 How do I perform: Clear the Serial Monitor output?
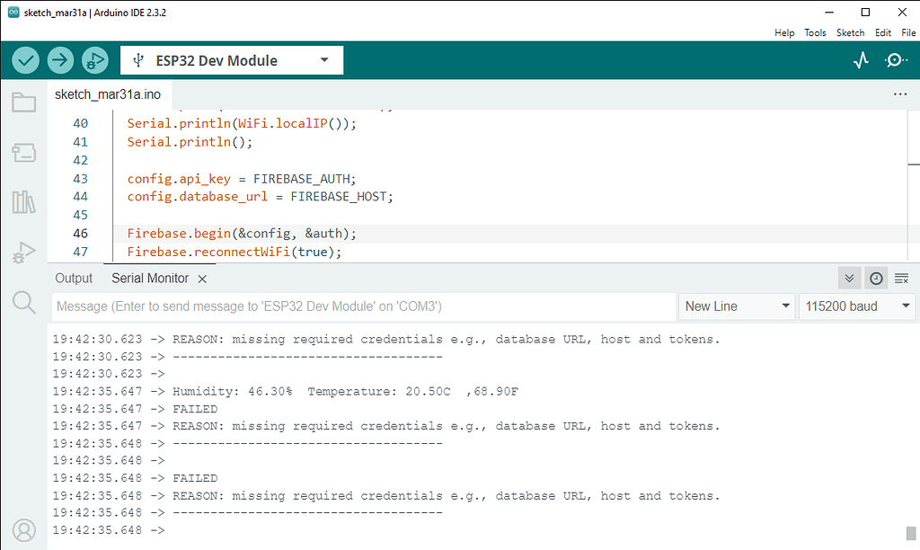click(x=902, y=279)
